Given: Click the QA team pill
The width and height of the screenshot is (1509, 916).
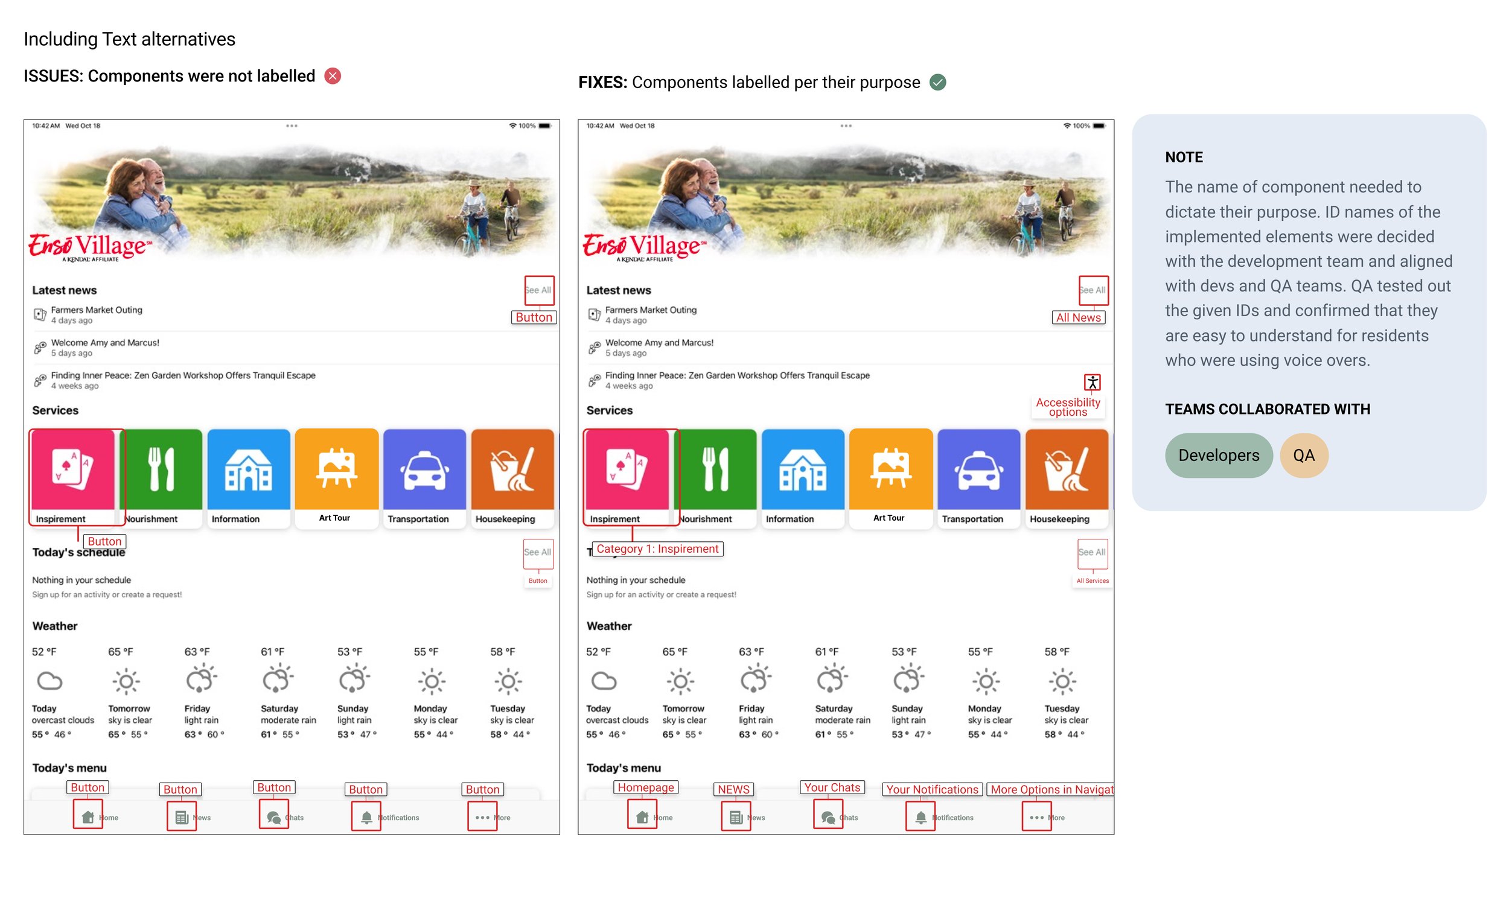Looking at the screenshot, I should tap(1304, 456).
